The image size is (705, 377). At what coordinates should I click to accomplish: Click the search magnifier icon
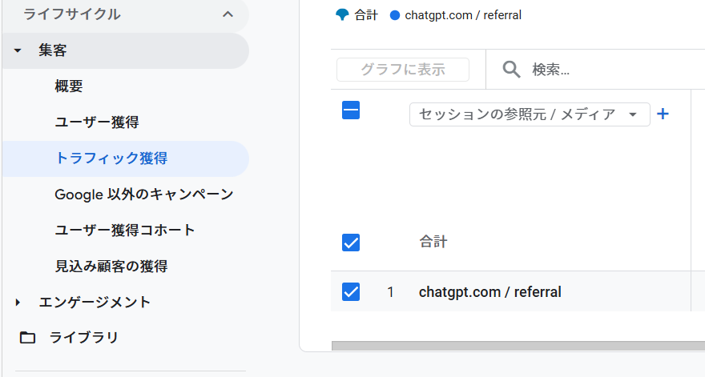pyautogui.click(x=511, y=70)
